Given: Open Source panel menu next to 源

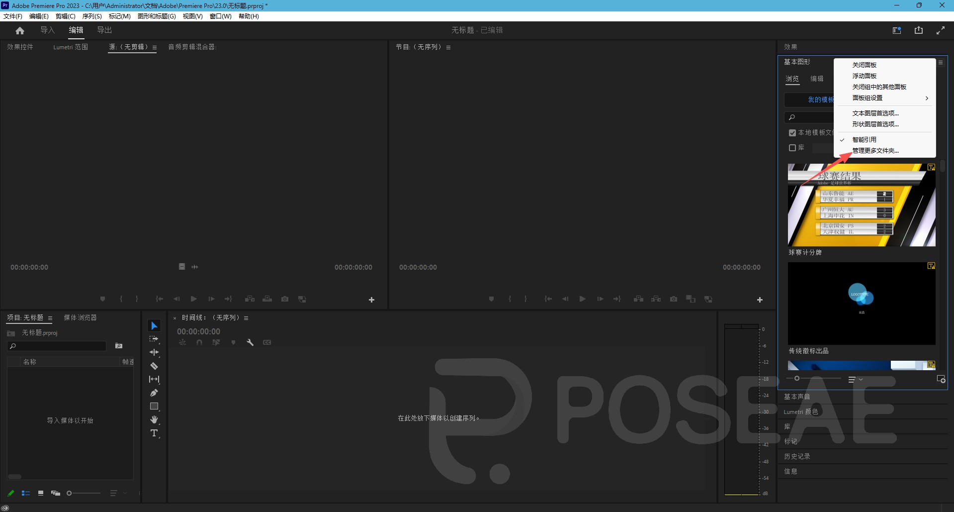Looking at the screenshot, I should pyautogui.click(x=155, y=48).
